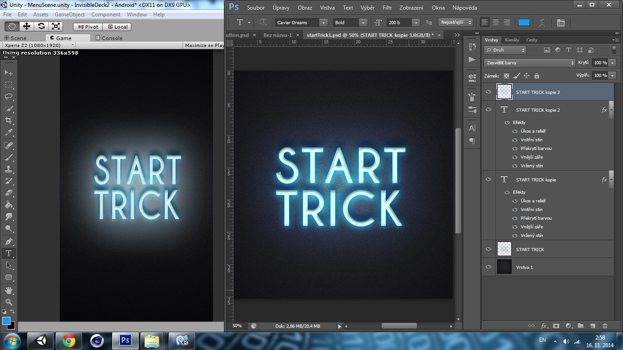The height and width of the screenshot is (350, 623).
Task: Click the delete layer trash icon
Action: 605,326
